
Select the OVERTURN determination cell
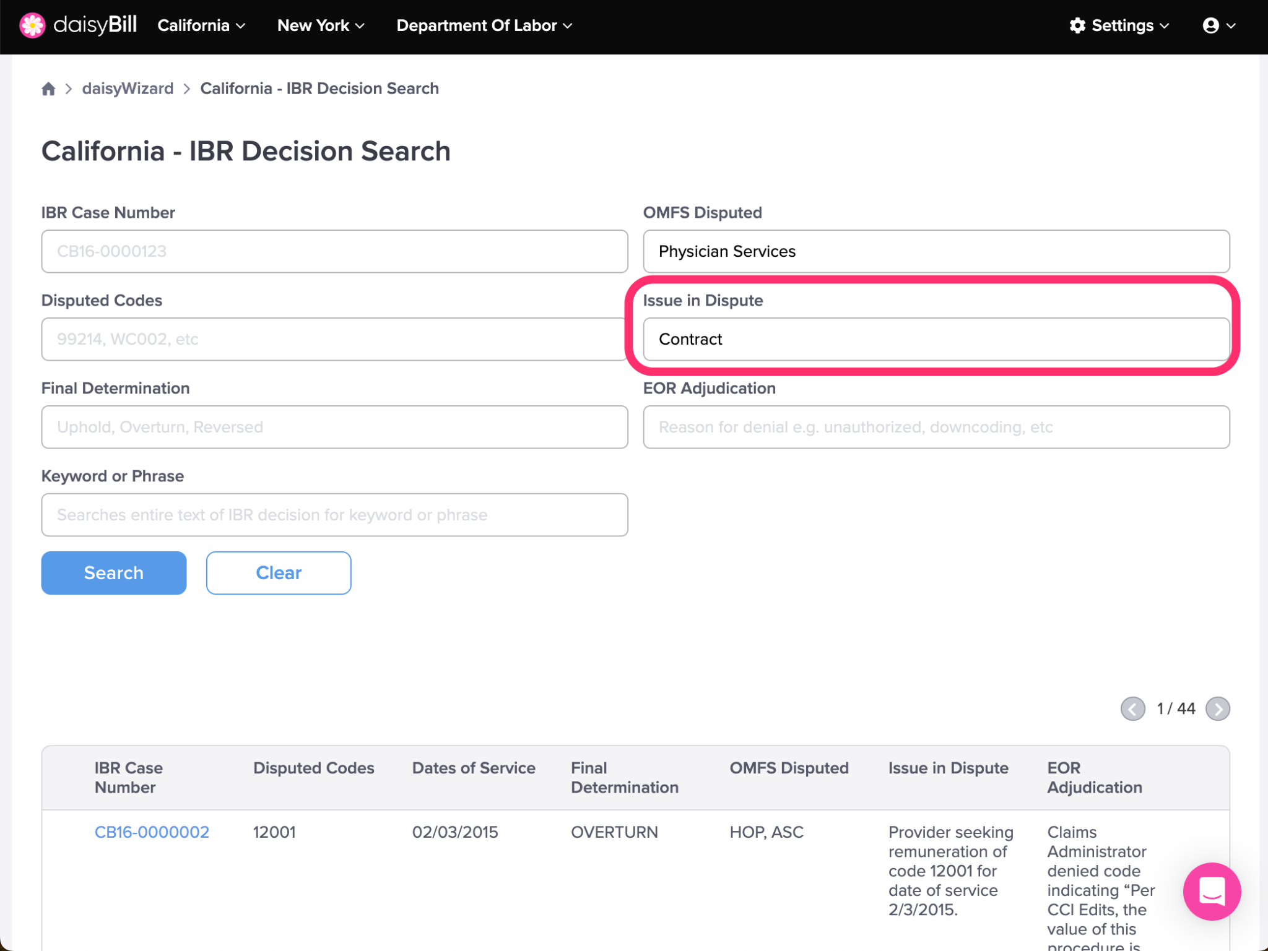pos(614,832)
